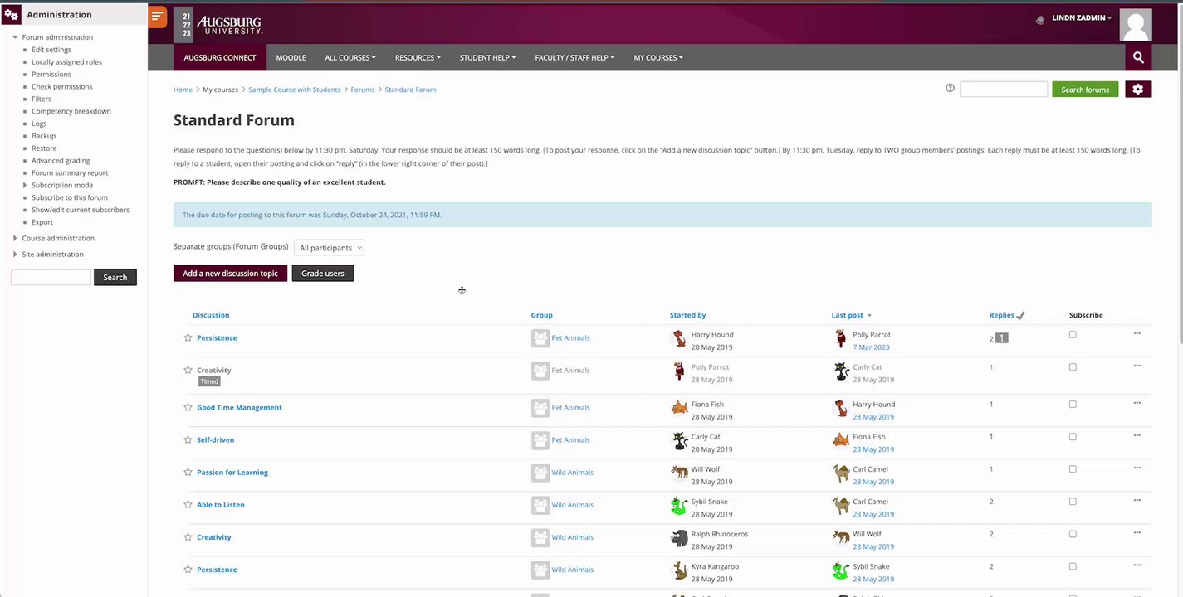The height and width of the screenshot is (597, 1183).
Task: Star the Self-driven discussion
Action: [188, 439]
